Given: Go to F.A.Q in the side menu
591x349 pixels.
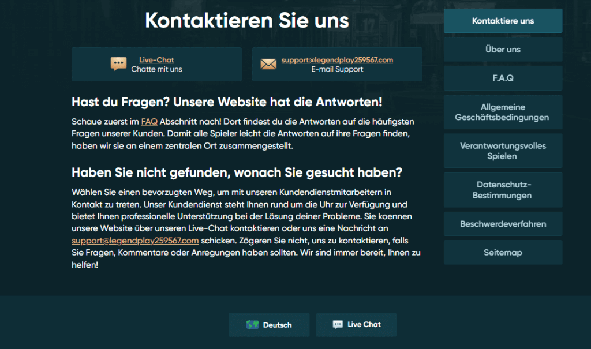Looking at the screenshot, I should pyautogui.click(x=503, y=78).
